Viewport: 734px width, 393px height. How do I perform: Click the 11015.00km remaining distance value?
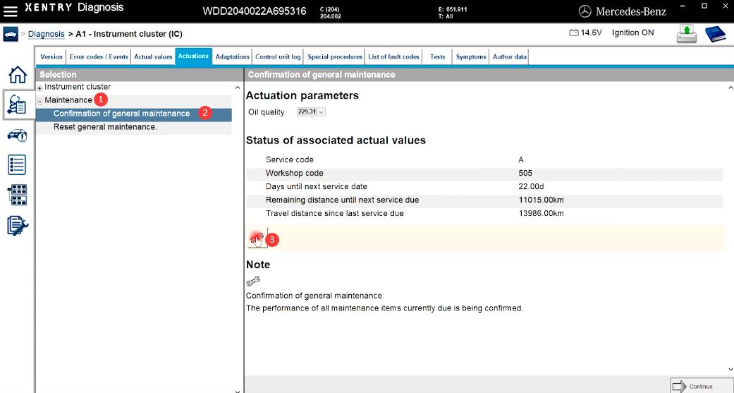(x=541, y=200)
